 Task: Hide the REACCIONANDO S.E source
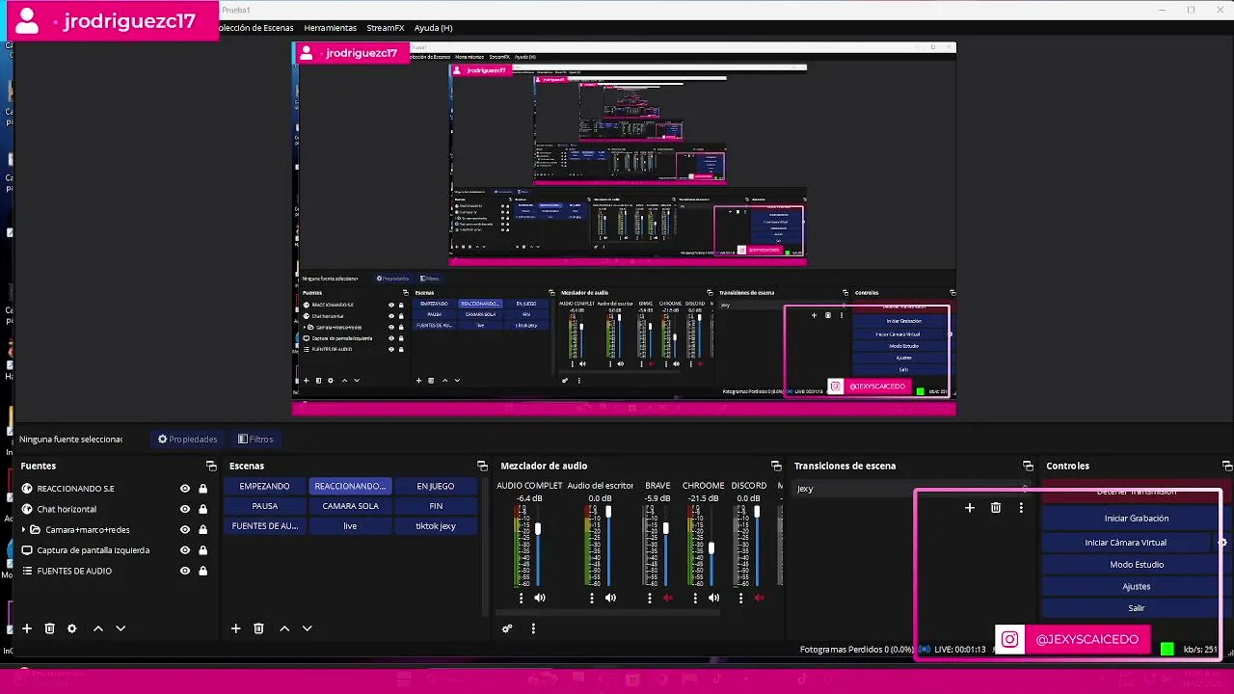point(185,489)
